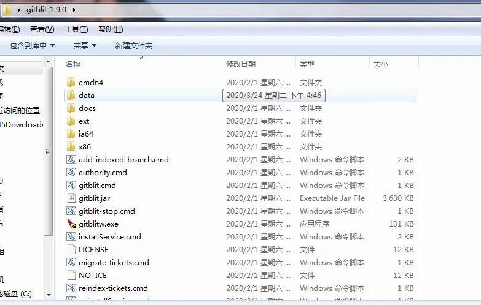
Task: Sort by the 修改日期 column header
Action: pyautogui.click(x=241, y=64)
